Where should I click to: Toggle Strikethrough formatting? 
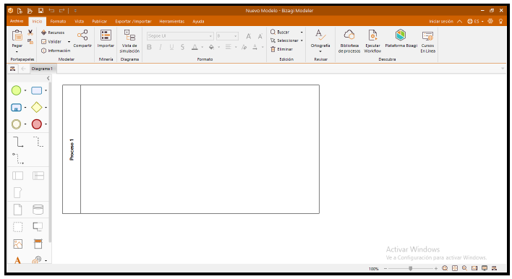coord(182,47)
